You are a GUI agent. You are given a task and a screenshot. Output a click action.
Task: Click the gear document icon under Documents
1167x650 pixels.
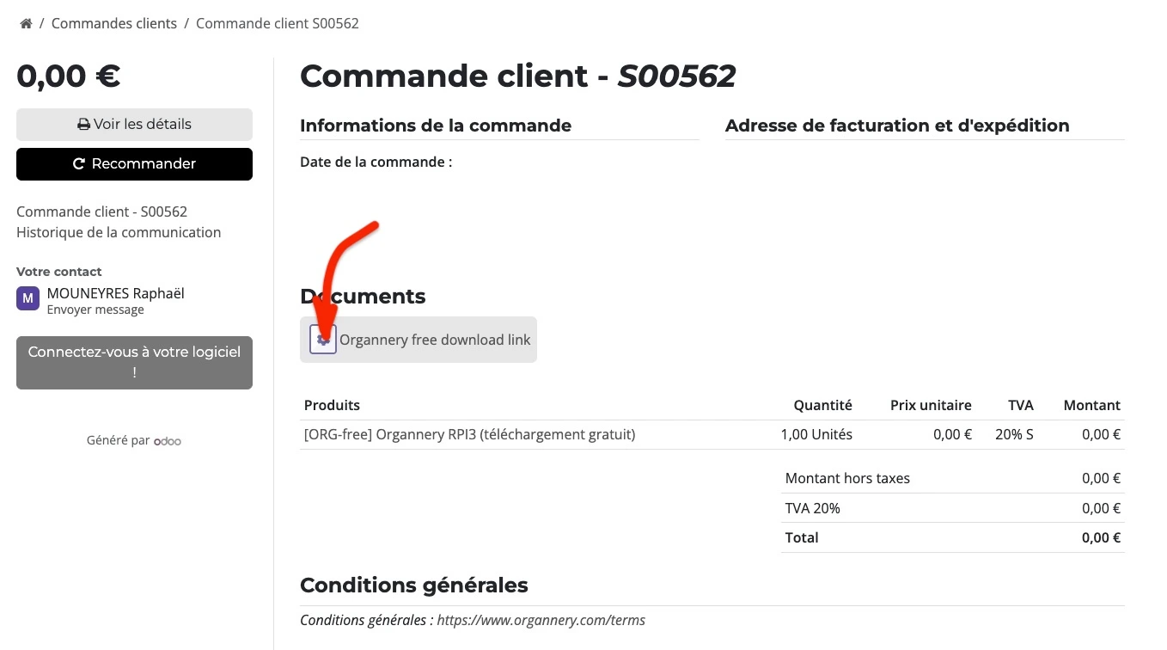click(x=322, y=340)
